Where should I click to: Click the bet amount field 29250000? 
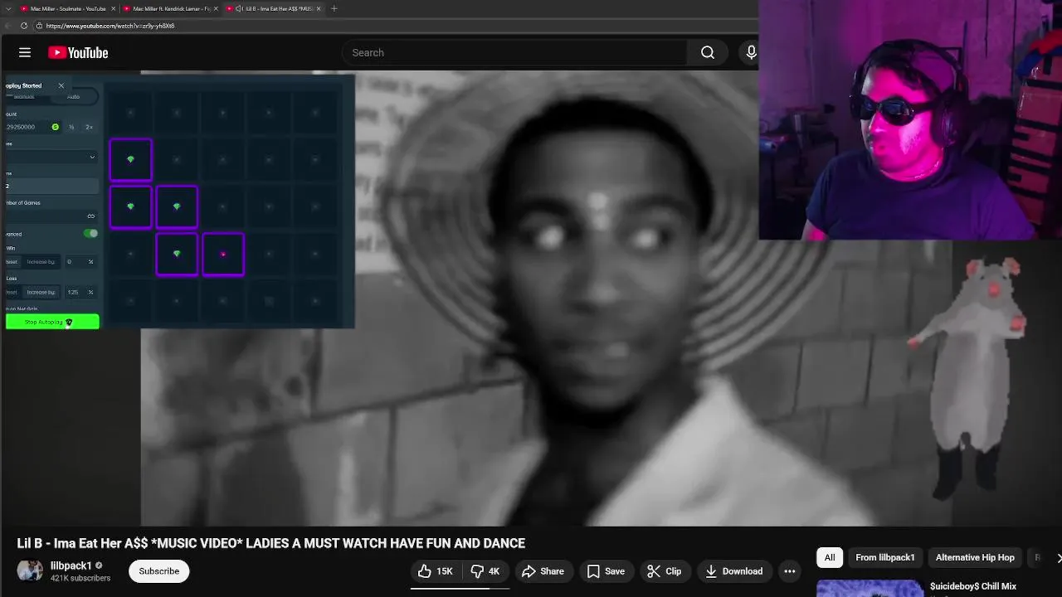(x=27, y=127)
